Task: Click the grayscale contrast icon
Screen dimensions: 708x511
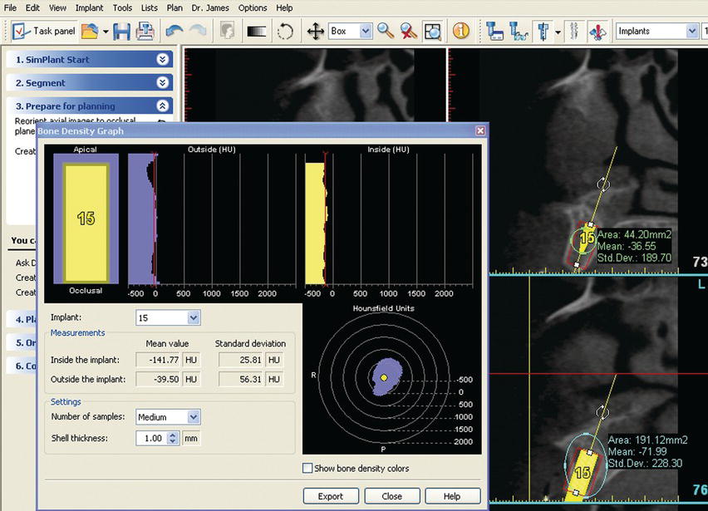Action: coord(257,32)
